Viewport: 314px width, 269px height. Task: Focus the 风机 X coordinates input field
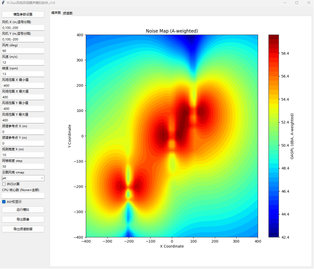[23, 28]
